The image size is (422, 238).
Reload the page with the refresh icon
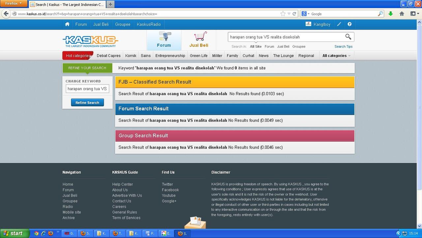pyautogui.click(x=294, y=14)
